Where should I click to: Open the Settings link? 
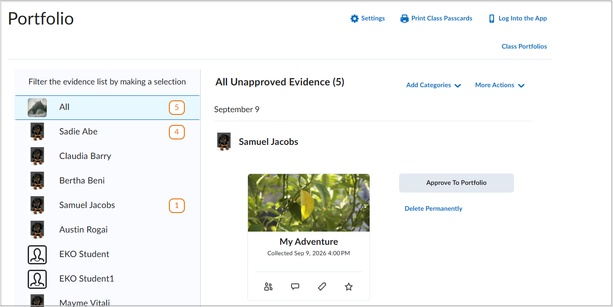[368, 19]
